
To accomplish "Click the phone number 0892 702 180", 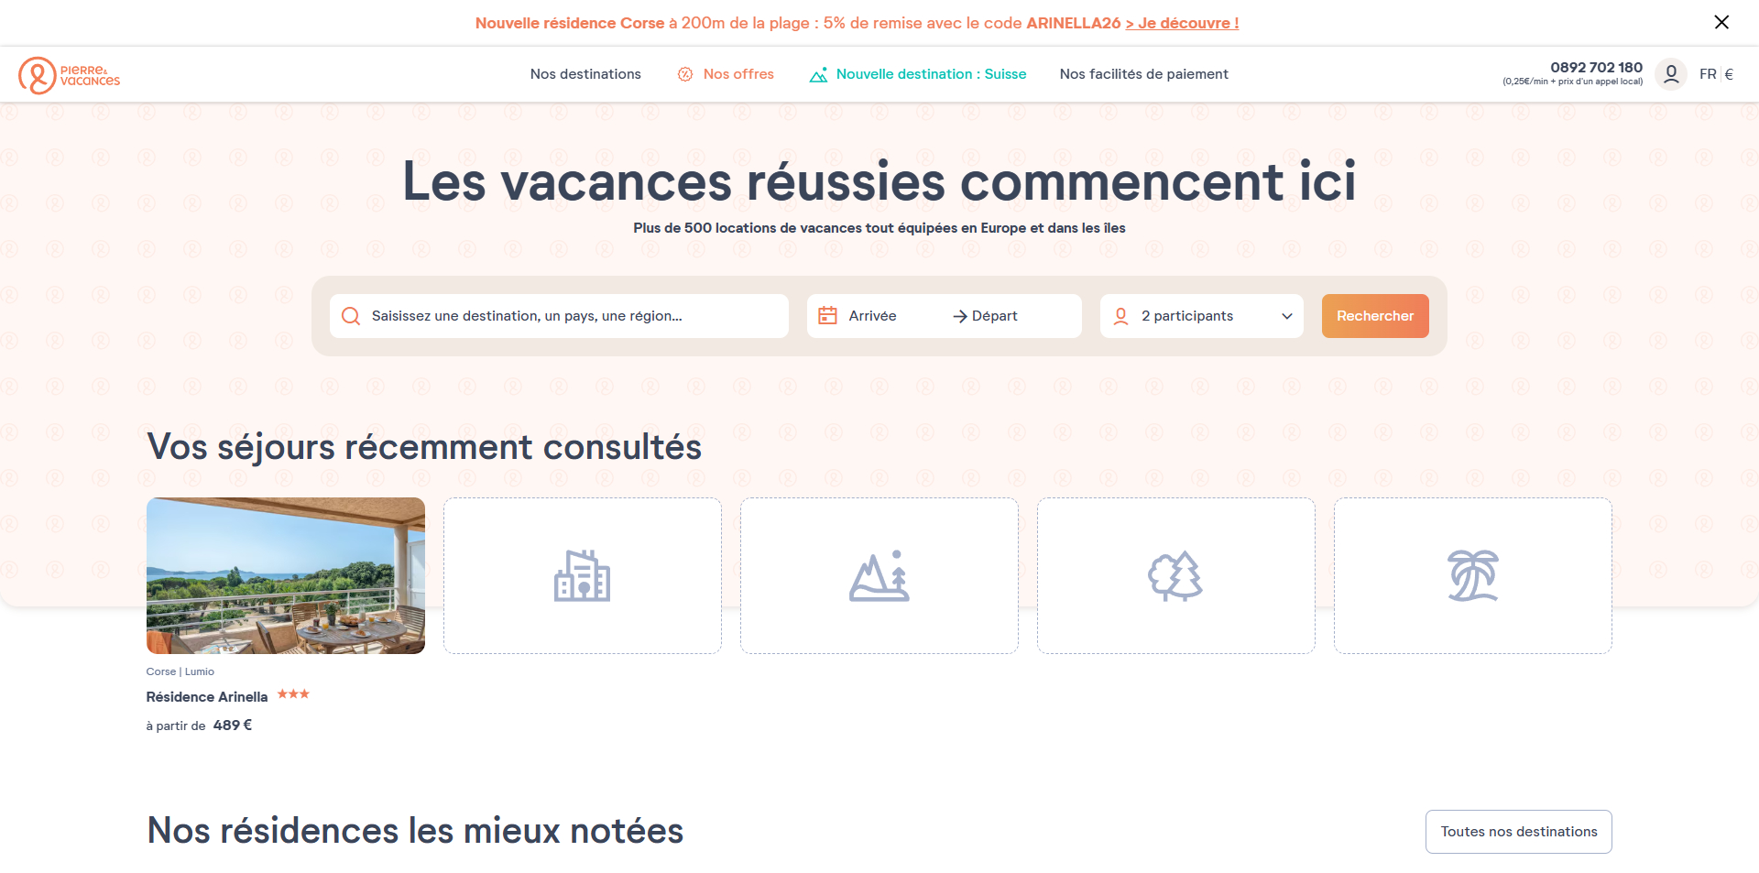I will click(x=1596, y=67).
